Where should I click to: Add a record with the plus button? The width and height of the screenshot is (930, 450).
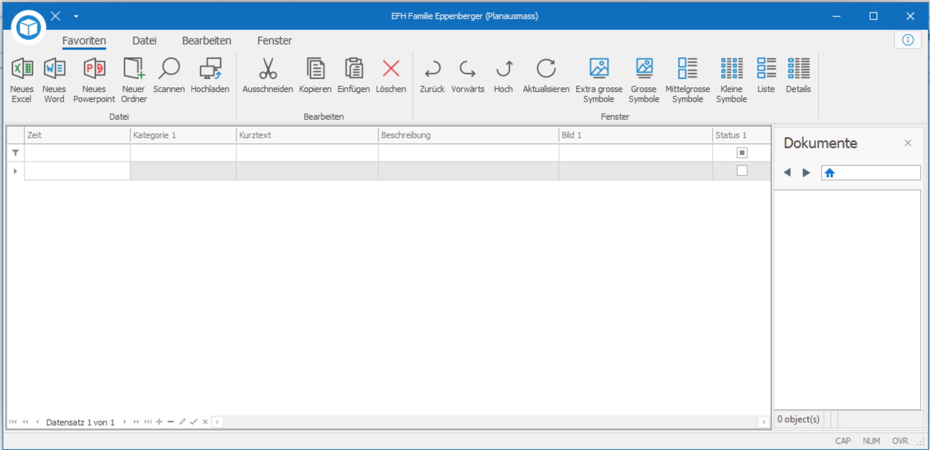click(159, 421)
